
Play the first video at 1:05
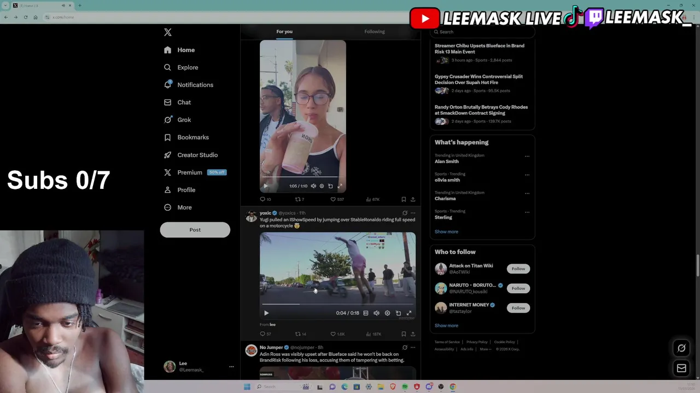266,186
